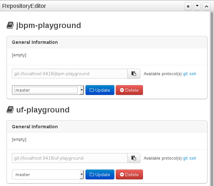The image size is (214, 186).
Task: Copy the jbpm-playground repository URL to clipboard
Action: [x=134, y=74]
